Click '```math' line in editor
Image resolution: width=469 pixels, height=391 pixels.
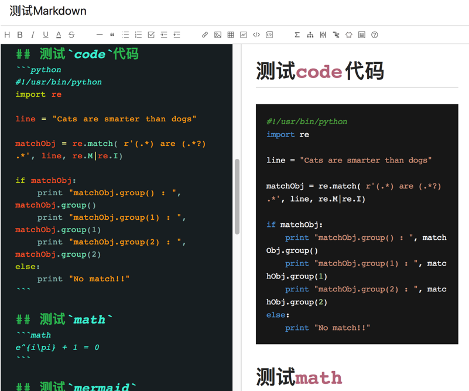[33, 335]
